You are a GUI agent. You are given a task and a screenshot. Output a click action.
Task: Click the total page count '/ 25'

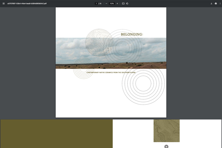coord(100,4)
